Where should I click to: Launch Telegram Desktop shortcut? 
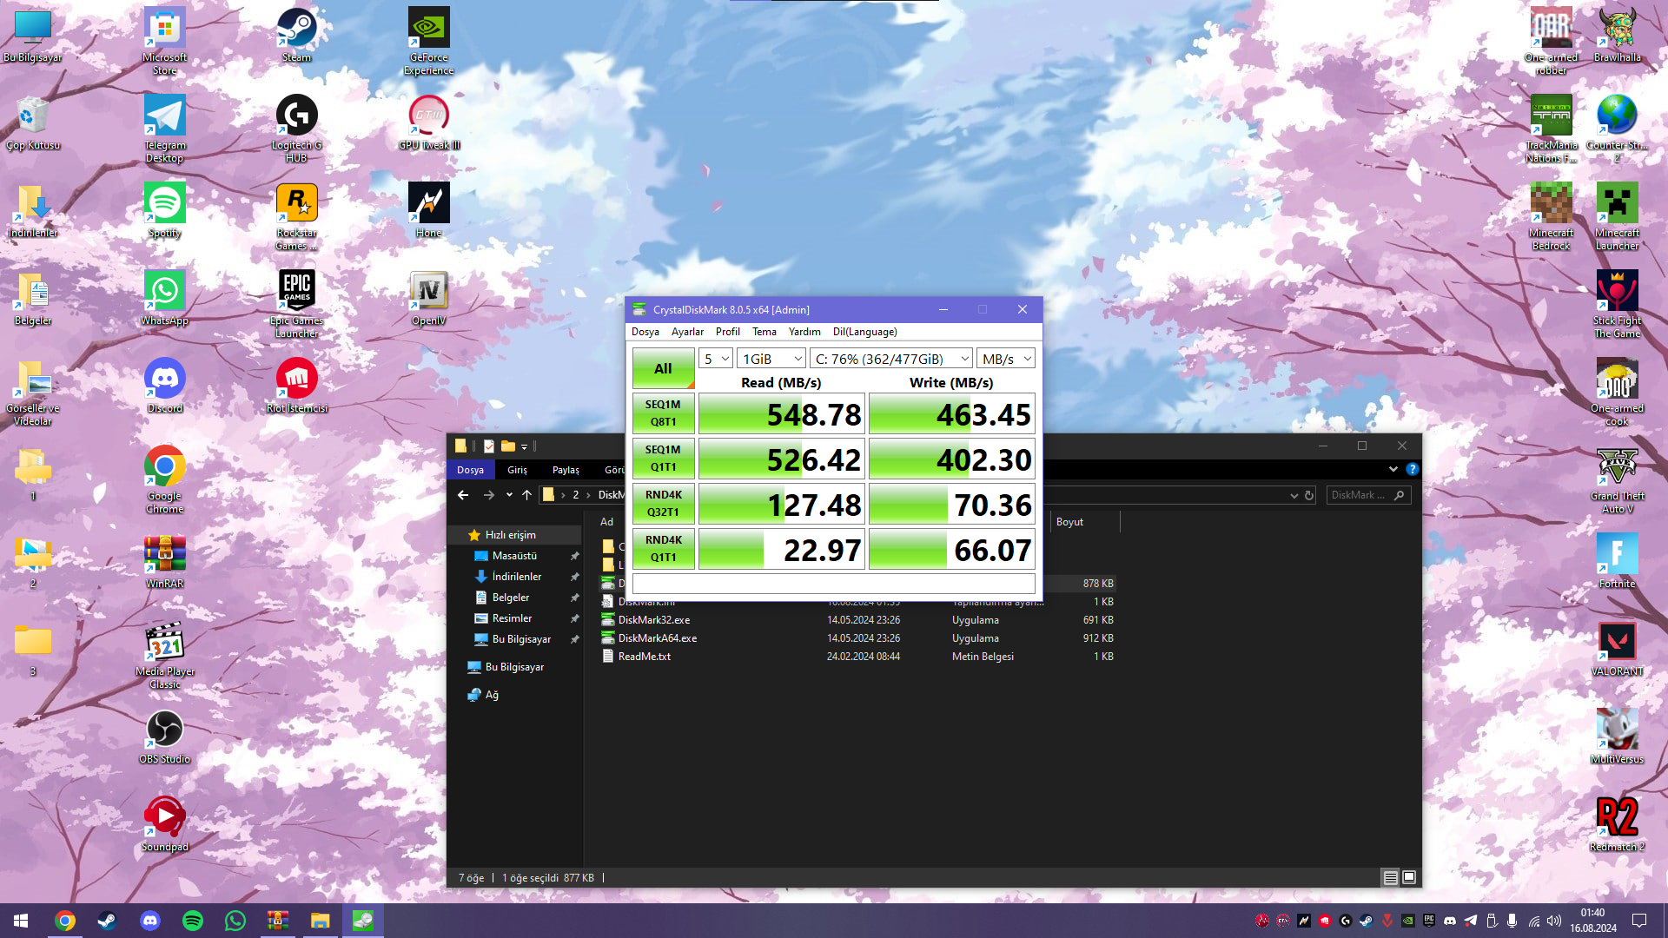point(164,129)
